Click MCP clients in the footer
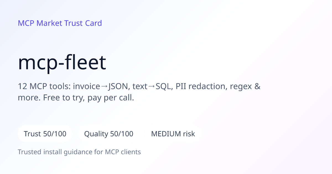Viewport: 332px width, 174px height. click(x=123, y=152)
